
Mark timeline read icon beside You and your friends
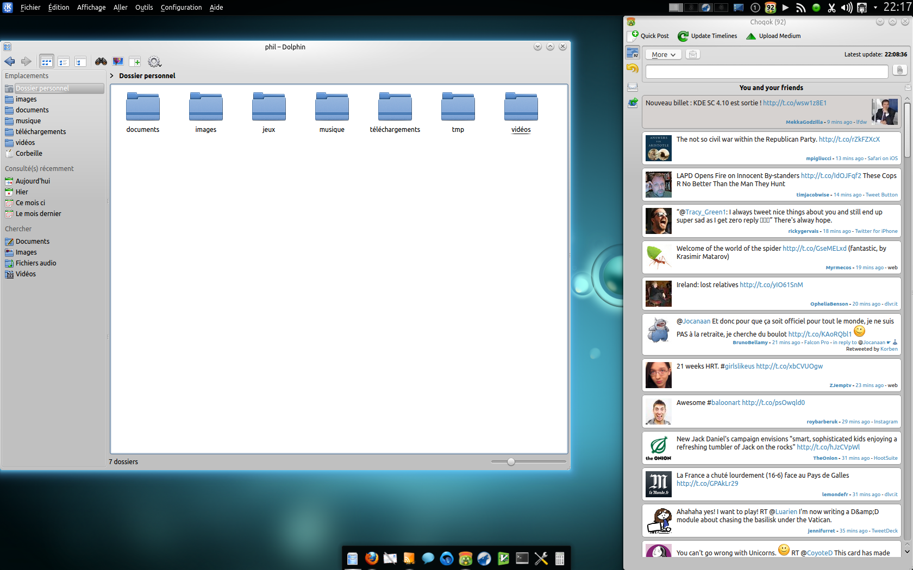tap(907, 87)
